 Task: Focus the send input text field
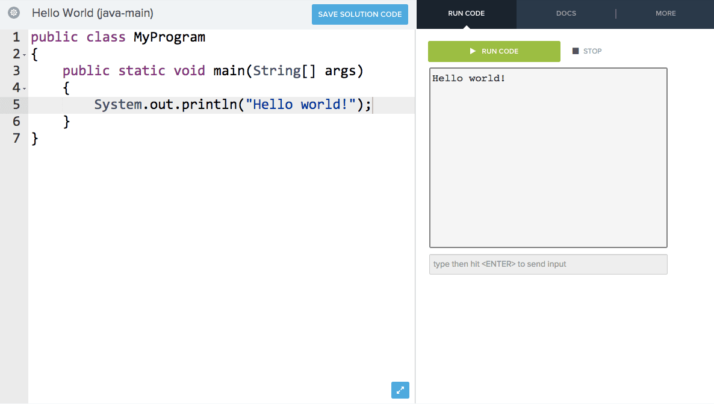548,264
